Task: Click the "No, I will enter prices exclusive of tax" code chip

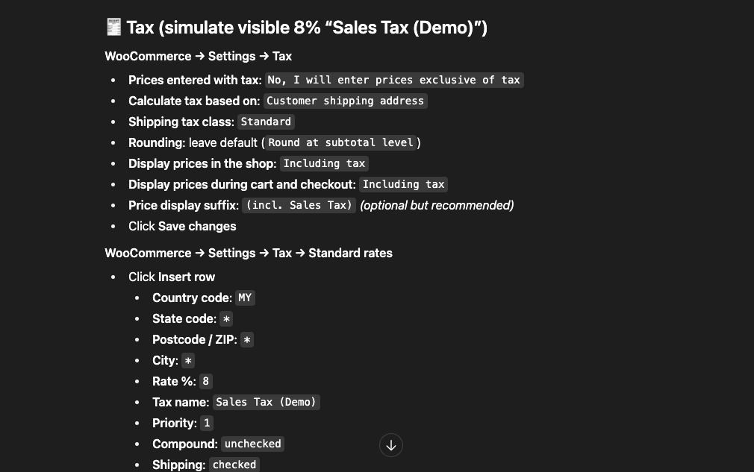Action: pyautogui.click(x=394, y=80)
